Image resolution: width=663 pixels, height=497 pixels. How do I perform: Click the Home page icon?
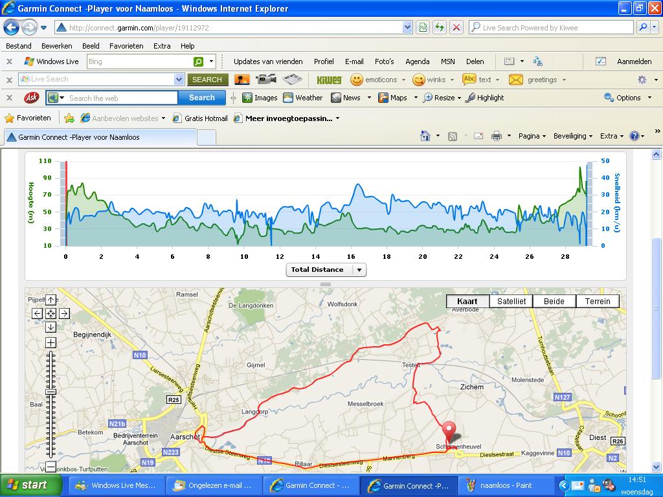[425, 136]
